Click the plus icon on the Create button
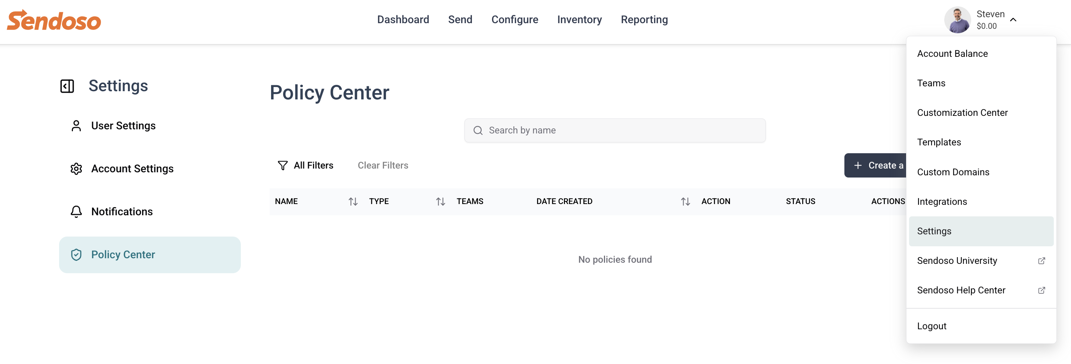1071x364 pixels. (858, 166)
